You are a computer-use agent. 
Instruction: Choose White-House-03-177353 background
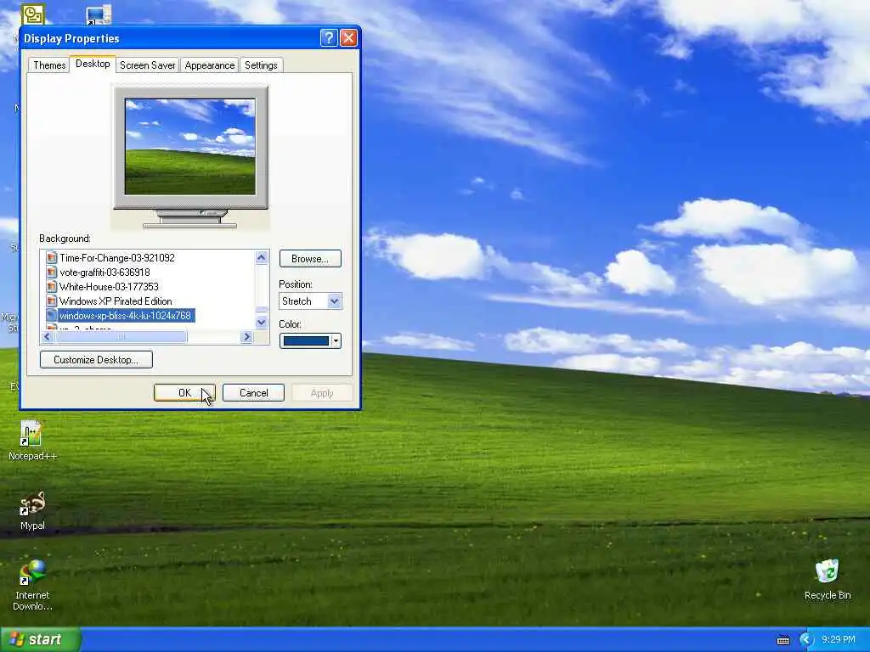[x=109, y=286]
